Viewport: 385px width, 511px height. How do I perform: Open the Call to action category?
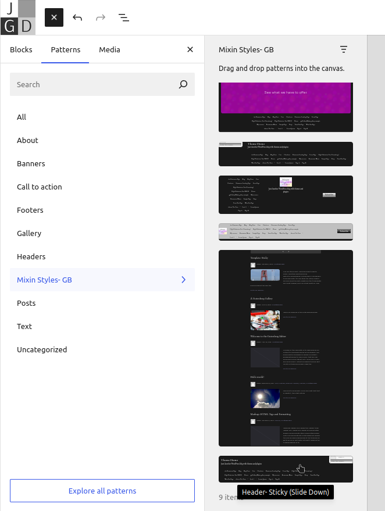(39, 187)
